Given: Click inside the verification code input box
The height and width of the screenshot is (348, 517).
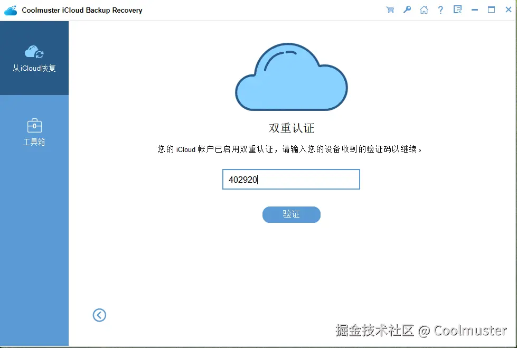Looking at the screenshot, I should tap(291, 179).
